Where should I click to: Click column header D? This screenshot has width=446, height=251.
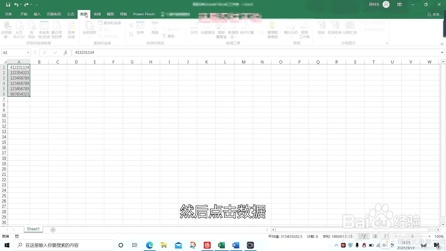click(x=76, y=62)
